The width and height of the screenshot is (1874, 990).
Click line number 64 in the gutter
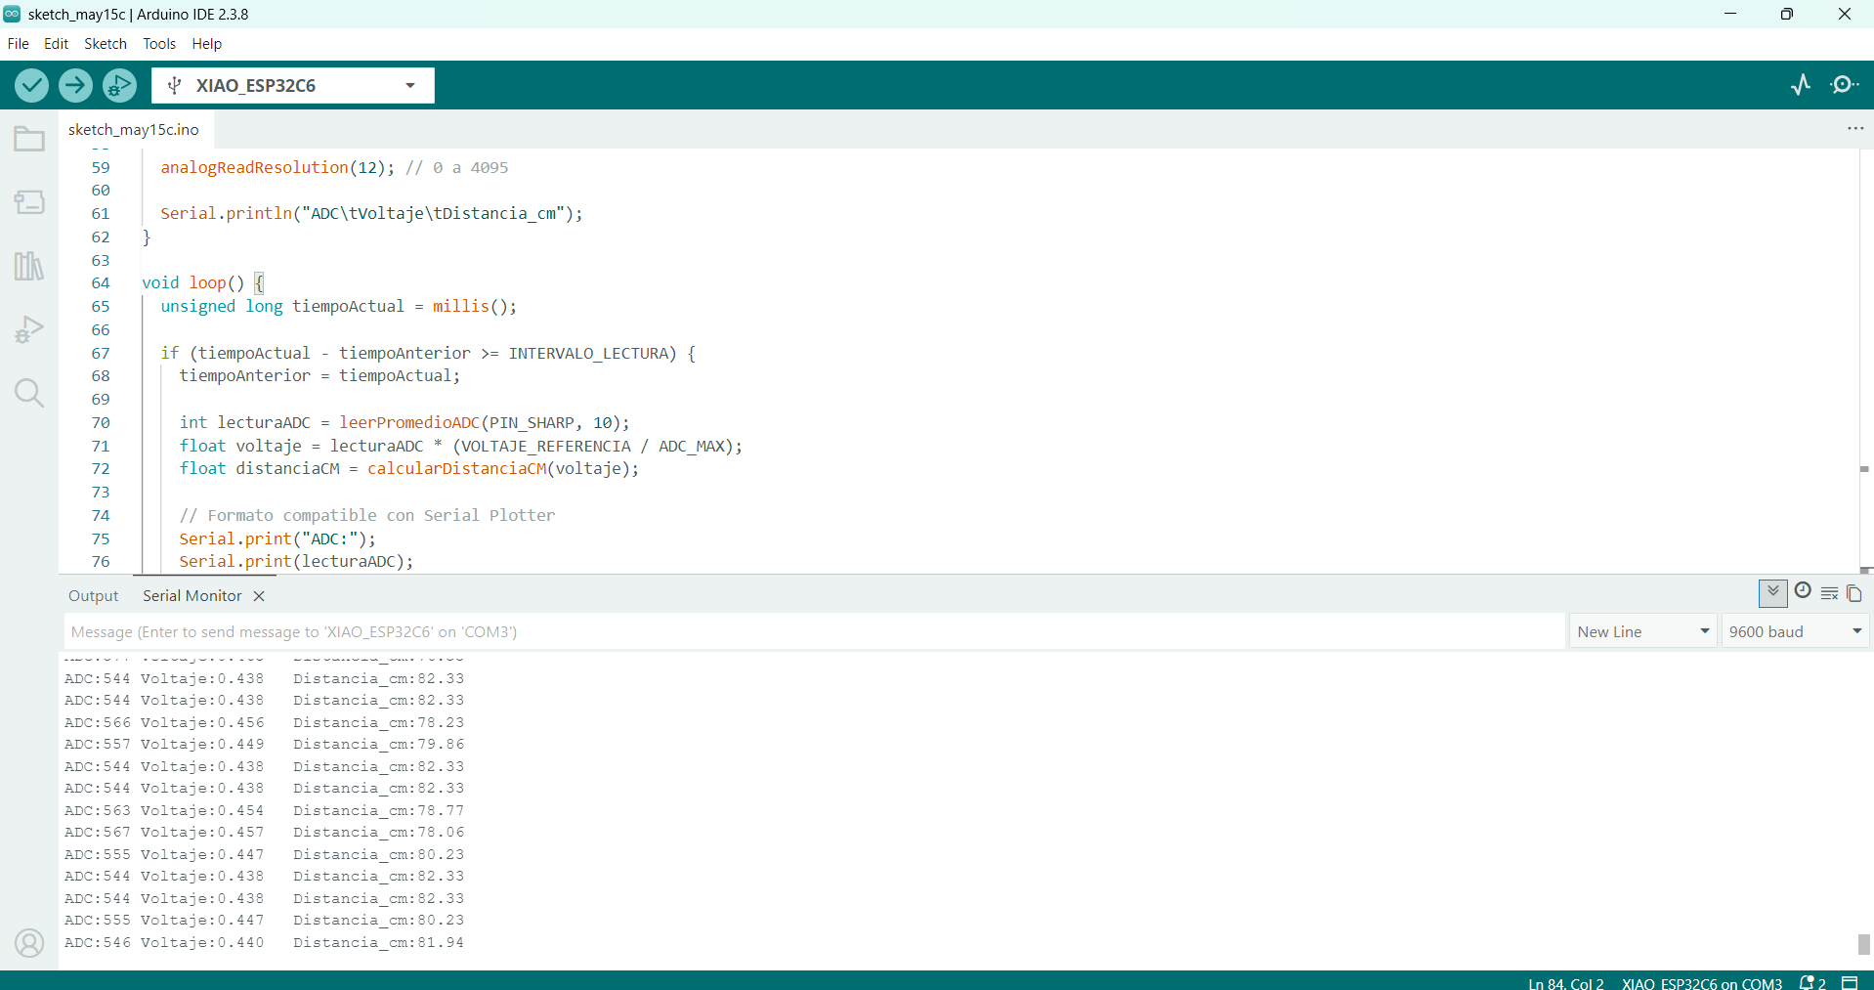click(101, 283)
